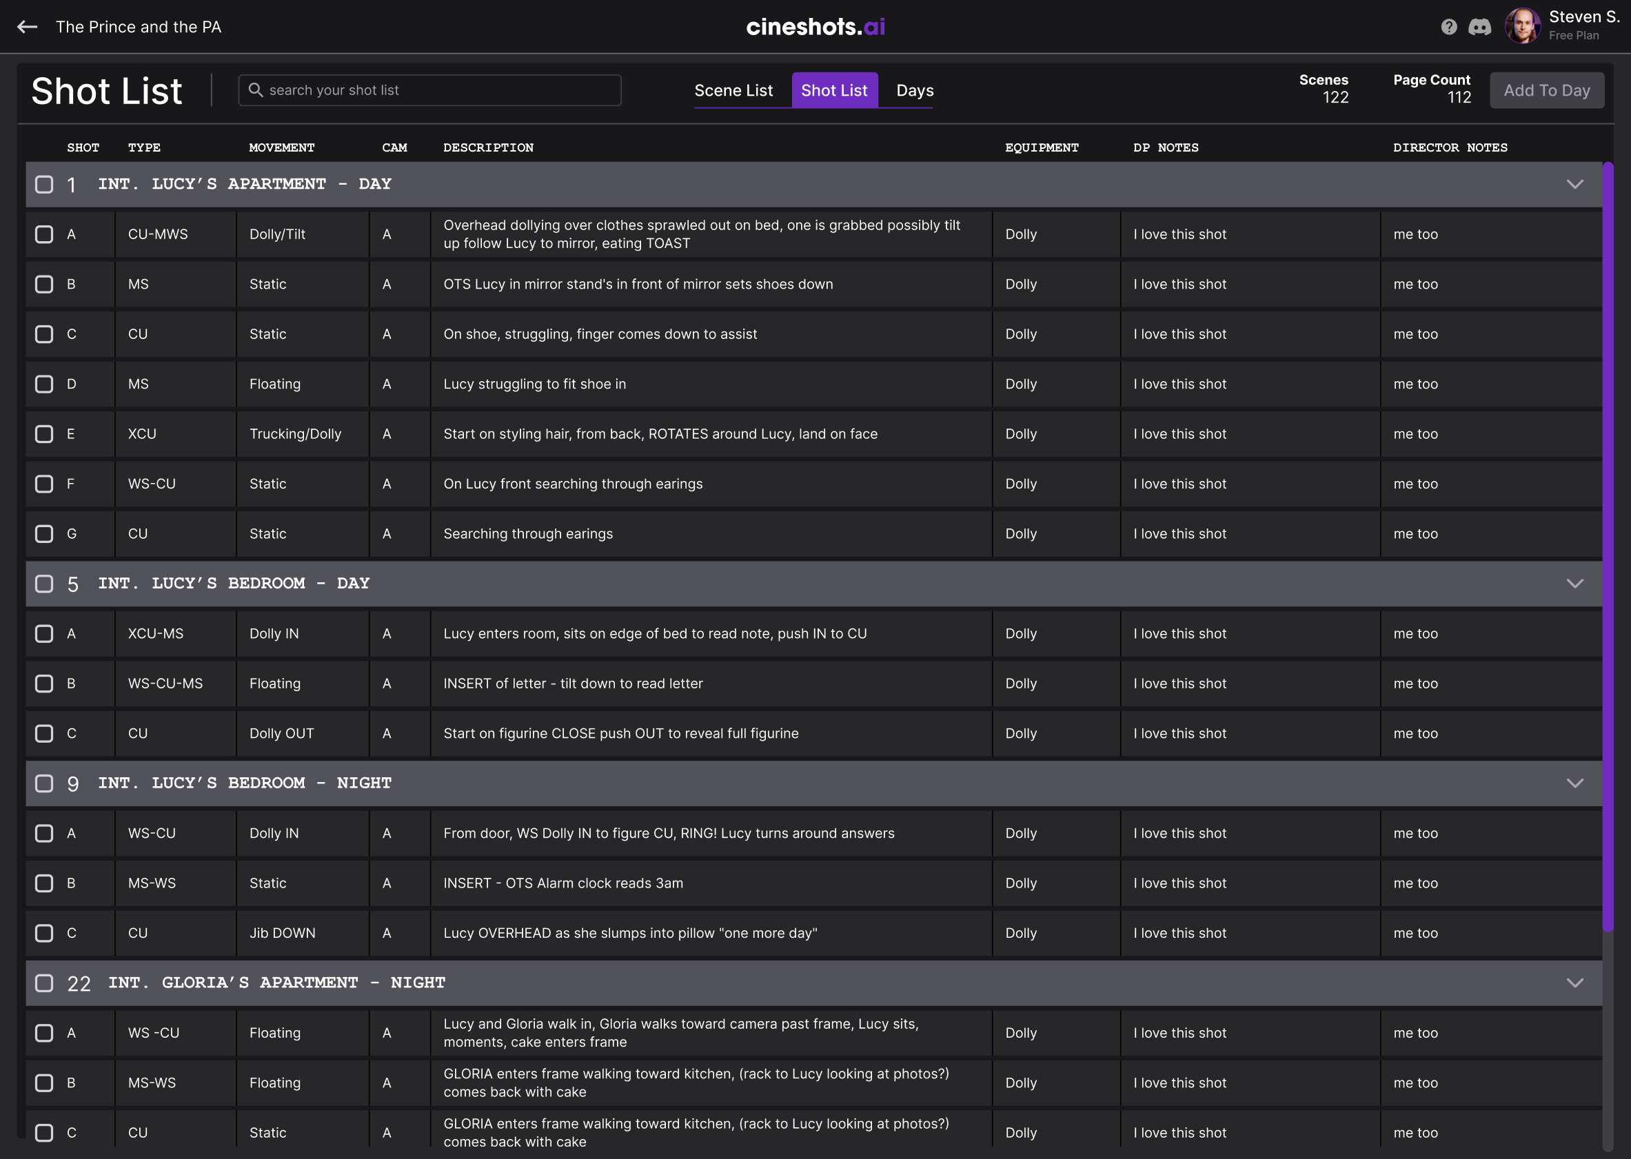Screen dimensions: 1631x1159
Task: Click the Add To Day button
Action: tap(1547, 90)
